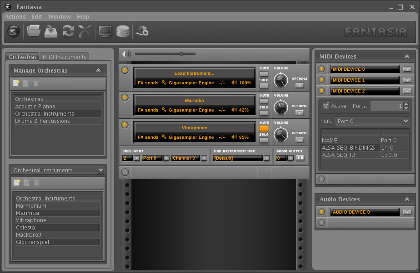
Task: Click the master volume slider handle
Action: tap(181, 54)
